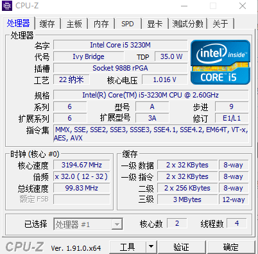
Task: Click the 12-way associativity value
Action: point(234,199)
